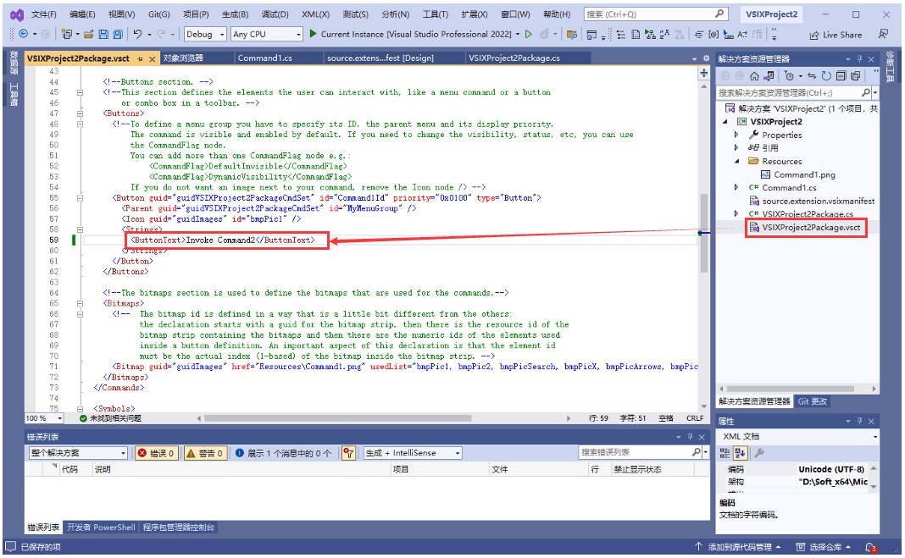Switch to the source.extens...fest [Design] tab

(380, 58)
